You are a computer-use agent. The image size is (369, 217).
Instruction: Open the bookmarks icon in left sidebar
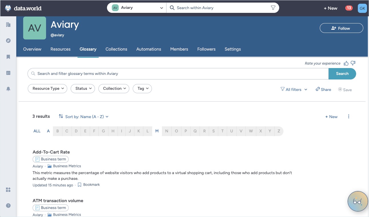8,57
